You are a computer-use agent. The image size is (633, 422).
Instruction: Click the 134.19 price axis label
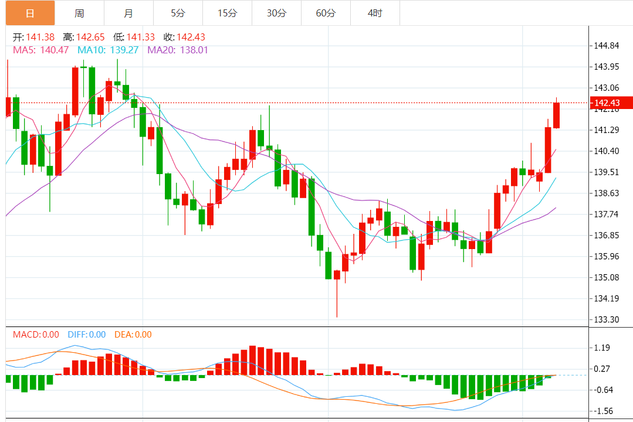[x=607, y=298]
